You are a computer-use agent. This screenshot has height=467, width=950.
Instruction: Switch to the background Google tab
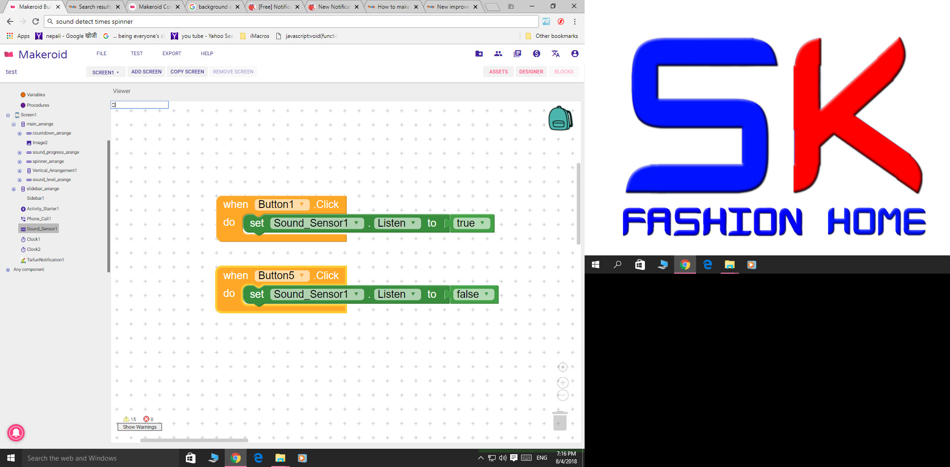(214, 7)
